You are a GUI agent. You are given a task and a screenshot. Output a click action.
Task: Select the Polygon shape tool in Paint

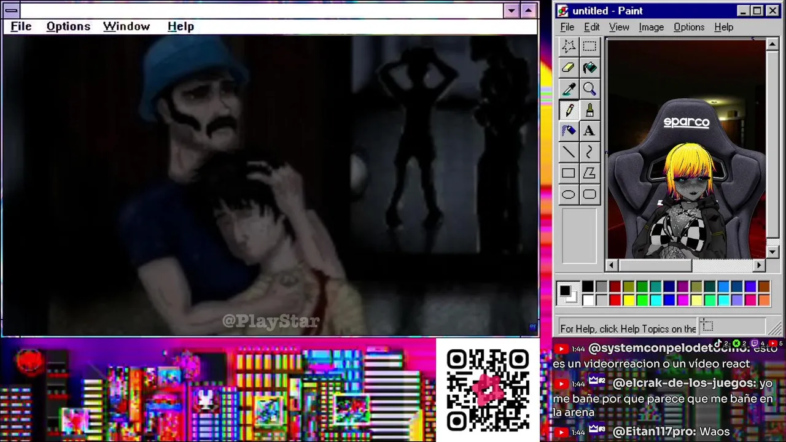point(589,173)
